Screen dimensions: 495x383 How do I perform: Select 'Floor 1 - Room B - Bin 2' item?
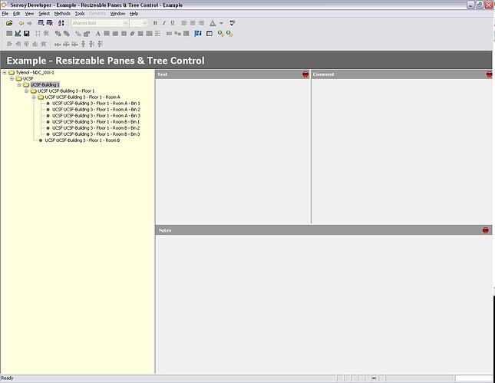(x=96, y=128)
